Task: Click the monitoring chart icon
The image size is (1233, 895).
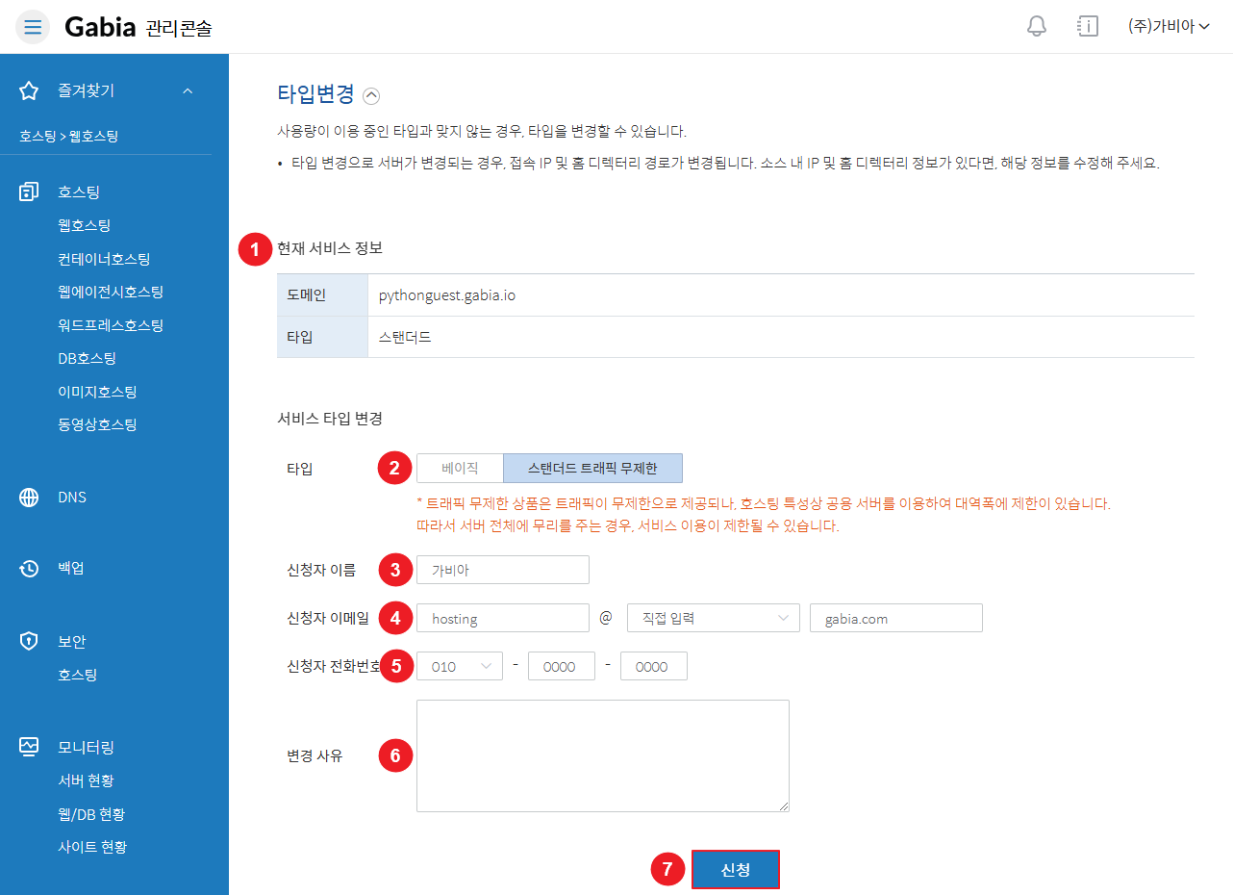Action: pos(29,747)
